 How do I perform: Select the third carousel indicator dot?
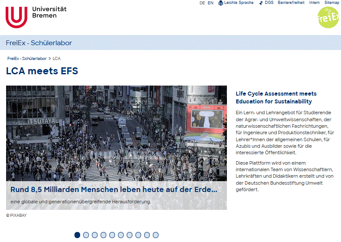[95, 235]
